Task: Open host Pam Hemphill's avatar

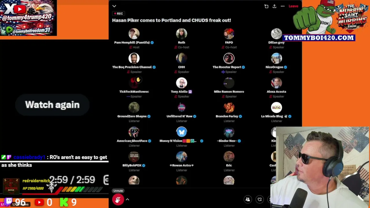Action: click(x=134, y=34)
